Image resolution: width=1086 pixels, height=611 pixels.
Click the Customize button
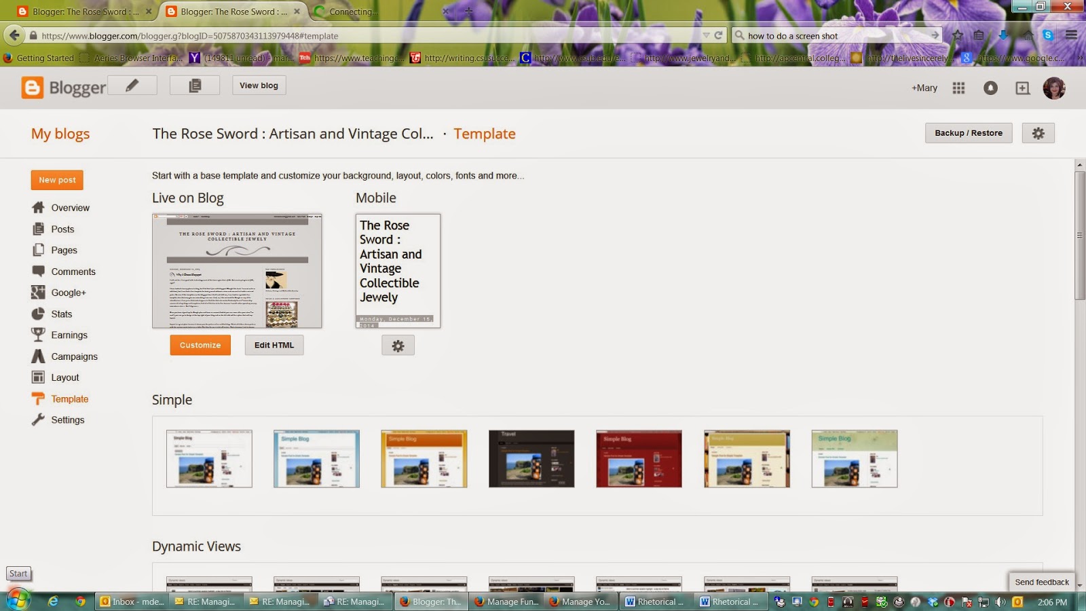click(x=200, y=345)
